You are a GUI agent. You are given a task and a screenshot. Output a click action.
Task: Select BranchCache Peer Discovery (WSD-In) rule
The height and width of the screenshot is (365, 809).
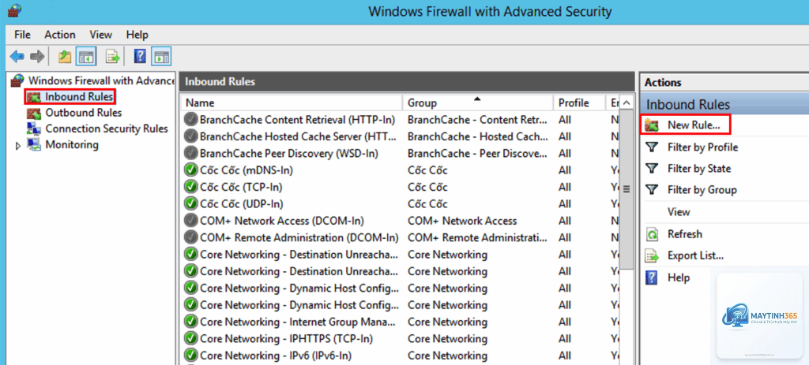(289, 154)
